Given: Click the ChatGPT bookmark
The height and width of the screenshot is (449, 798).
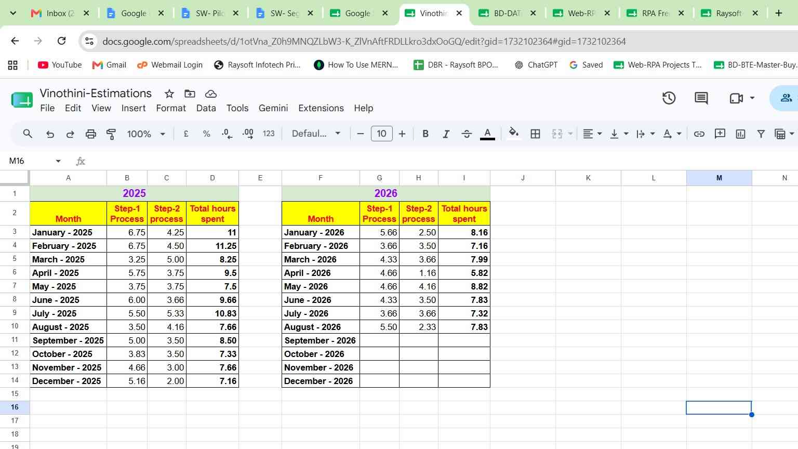Looking at the screenshot, I should coord(536,65).
